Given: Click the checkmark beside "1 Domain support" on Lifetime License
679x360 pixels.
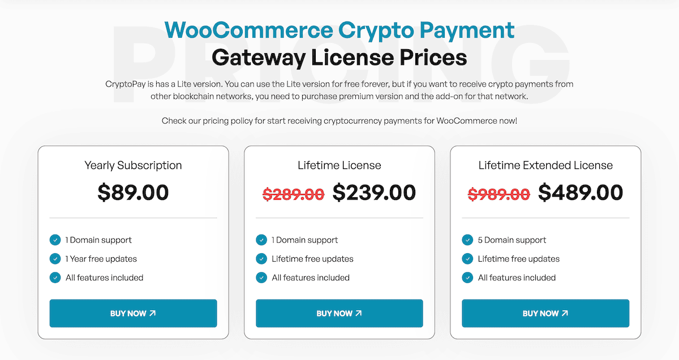Looking at the screenshot, I should [x=261, y=240].
